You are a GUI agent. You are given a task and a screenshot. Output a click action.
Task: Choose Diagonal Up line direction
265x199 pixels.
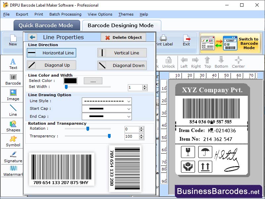click(51, 65)
